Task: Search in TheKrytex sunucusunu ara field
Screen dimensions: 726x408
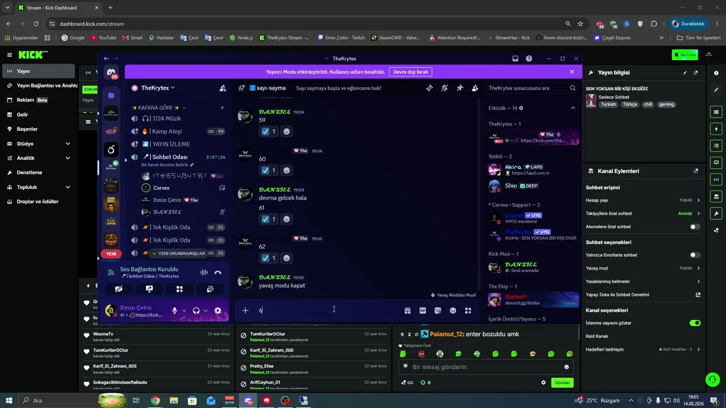Action: point(532,88)
